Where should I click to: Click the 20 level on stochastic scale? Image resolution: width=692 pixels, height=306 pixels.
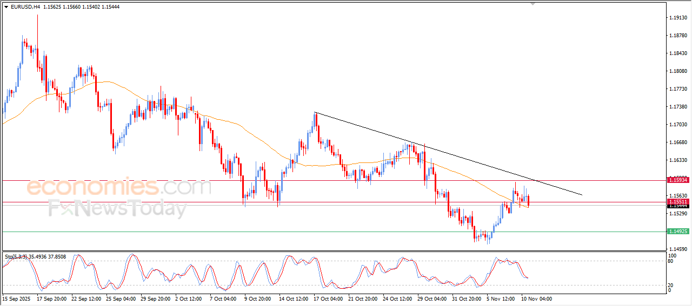coord(670,285)
